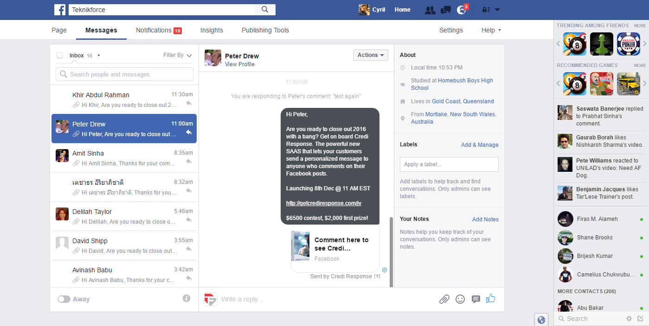
Task: Click the Write a reply field
Action: pyautogui.click(x=327, y=299)
